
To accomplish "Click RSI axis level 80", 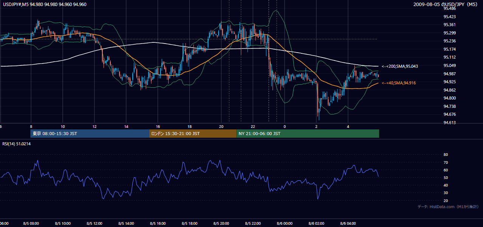I will (x=446, y=155).
